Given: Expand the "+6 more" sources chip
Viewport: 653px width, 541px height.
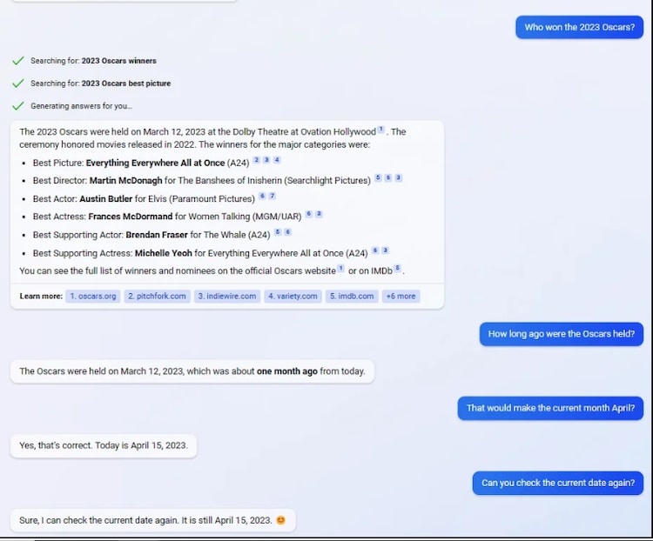Looking at the screenshot, I should pyautogui.click(x=401, y=296).
